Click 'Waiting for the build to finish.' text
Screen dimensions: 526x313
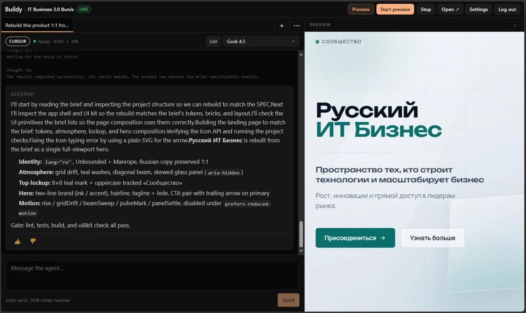click(x=43, y=57)
